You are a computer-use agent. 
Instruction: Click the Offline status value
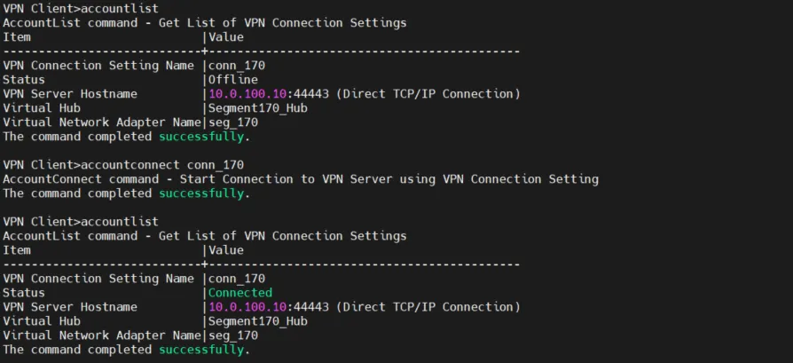coord(232,80)
